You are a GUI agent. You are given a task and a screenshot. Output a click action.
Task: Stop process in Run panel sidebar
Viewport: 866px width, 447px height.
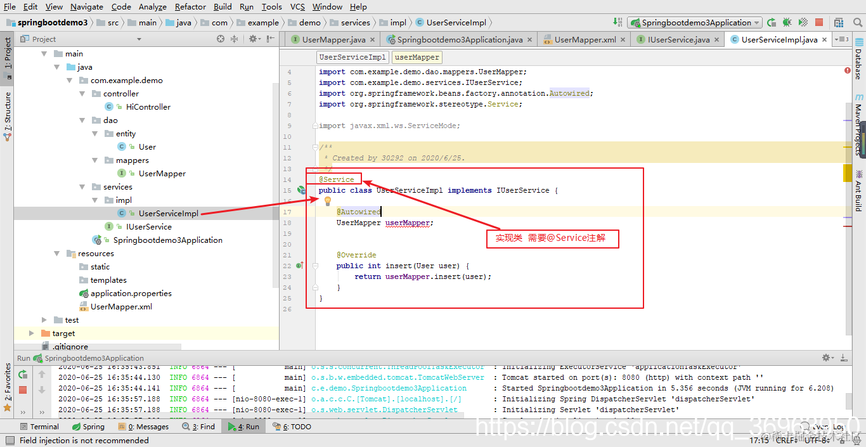(23, 389)
